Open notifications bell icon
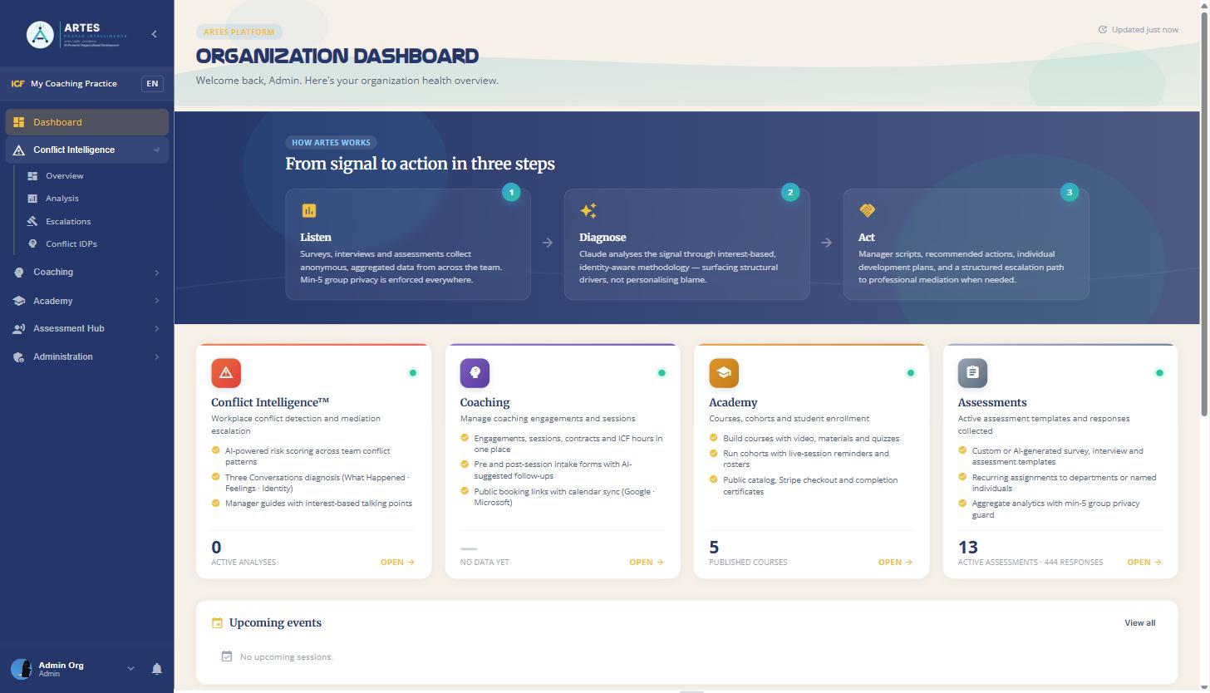The image size is (1210, 693). click(x=157, y=669)
